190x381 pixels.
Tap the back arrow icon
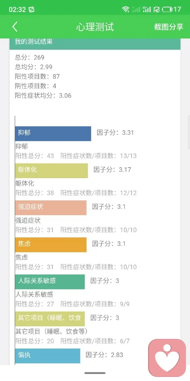(x=15, y=27)
